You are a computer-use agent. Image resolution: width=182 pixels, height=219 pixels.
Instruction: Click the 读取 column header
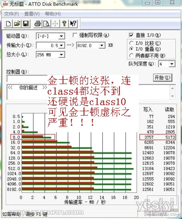(169, 109)
